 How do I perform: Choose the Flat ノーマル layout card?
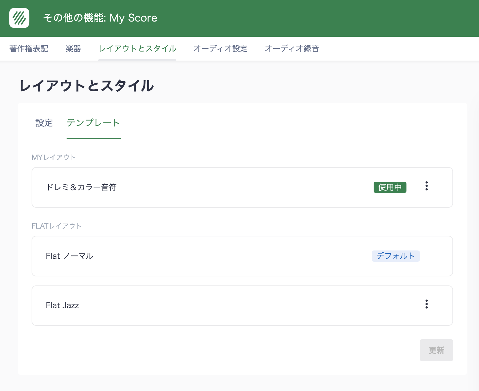[x=242, y=256]
